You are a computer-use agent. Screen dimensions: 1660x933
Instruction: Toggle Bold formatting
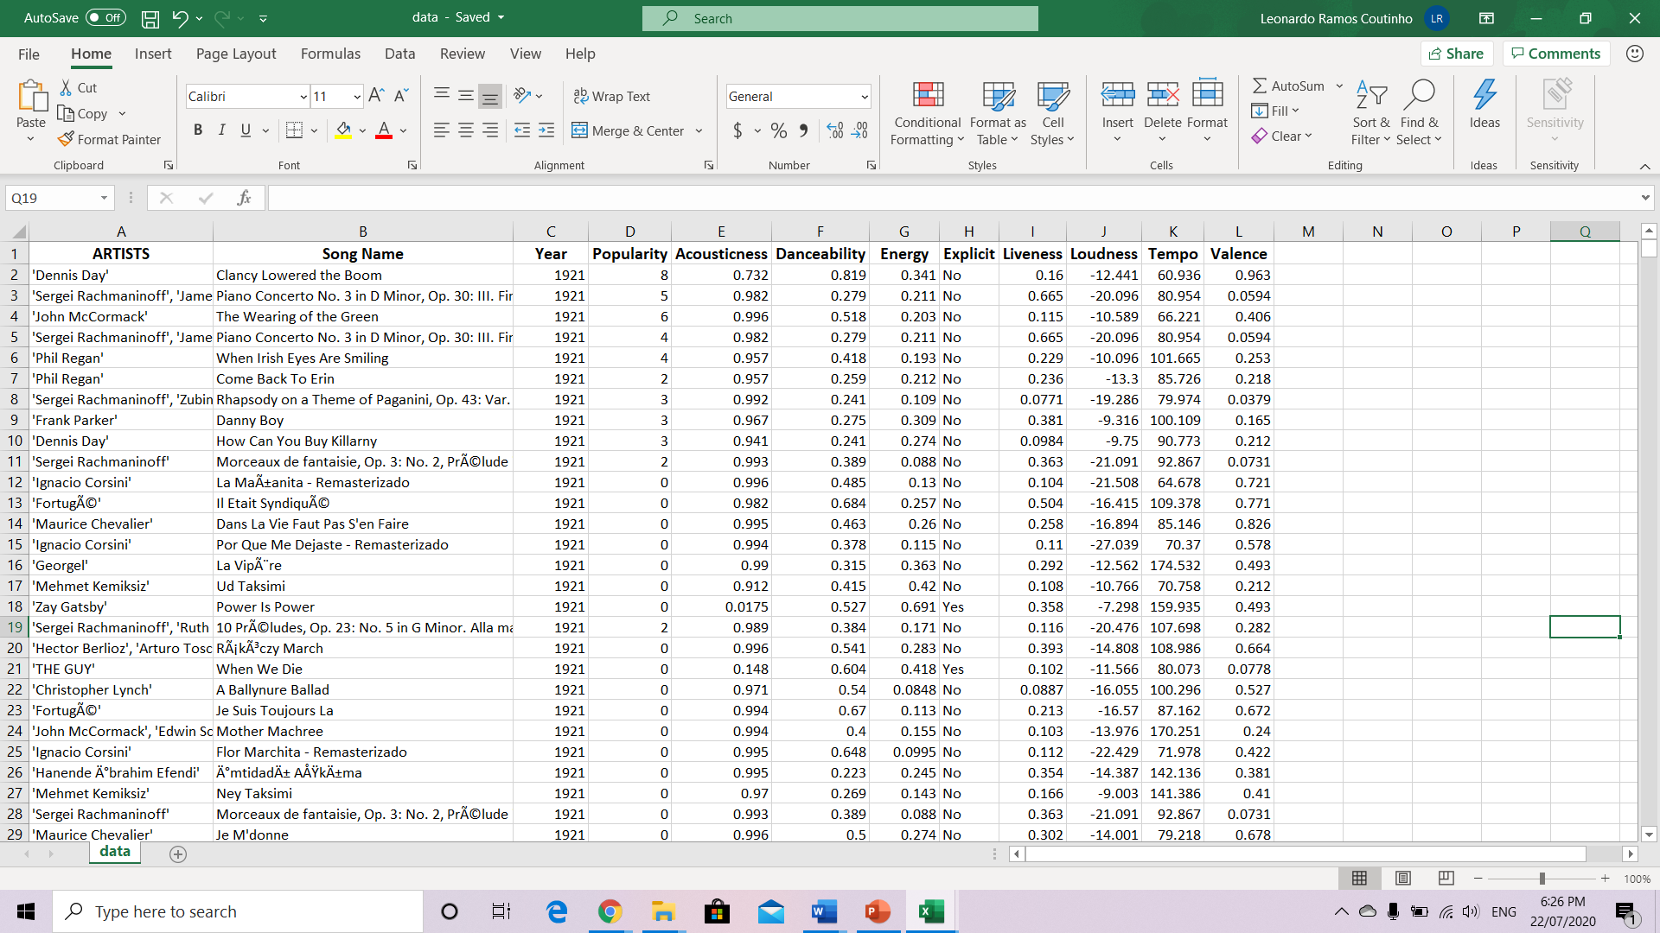click(198, 130)
